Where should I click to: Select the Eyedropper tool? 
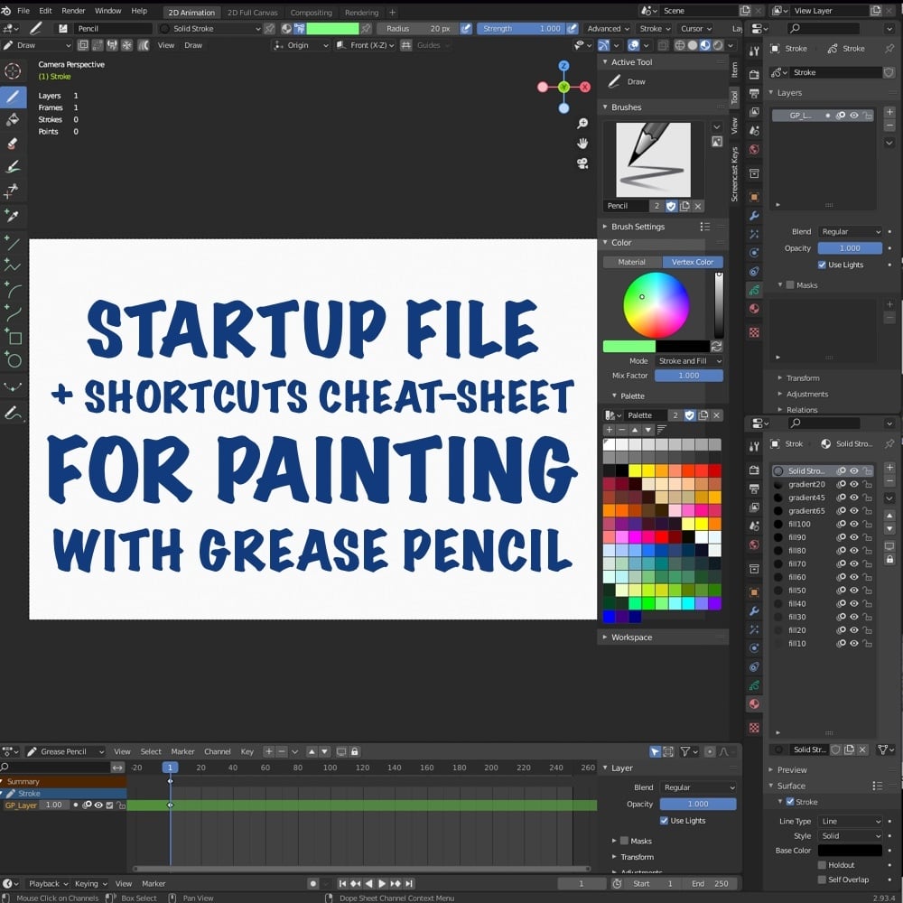(x=13, y=215)
